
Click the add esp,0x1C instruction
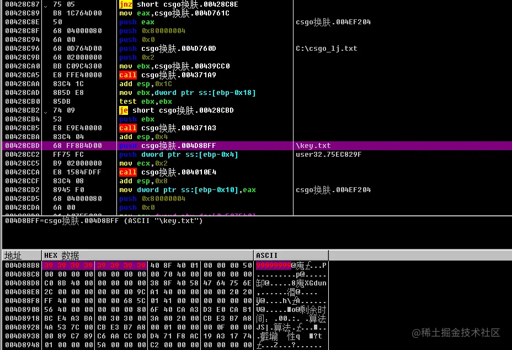point(146,84)
